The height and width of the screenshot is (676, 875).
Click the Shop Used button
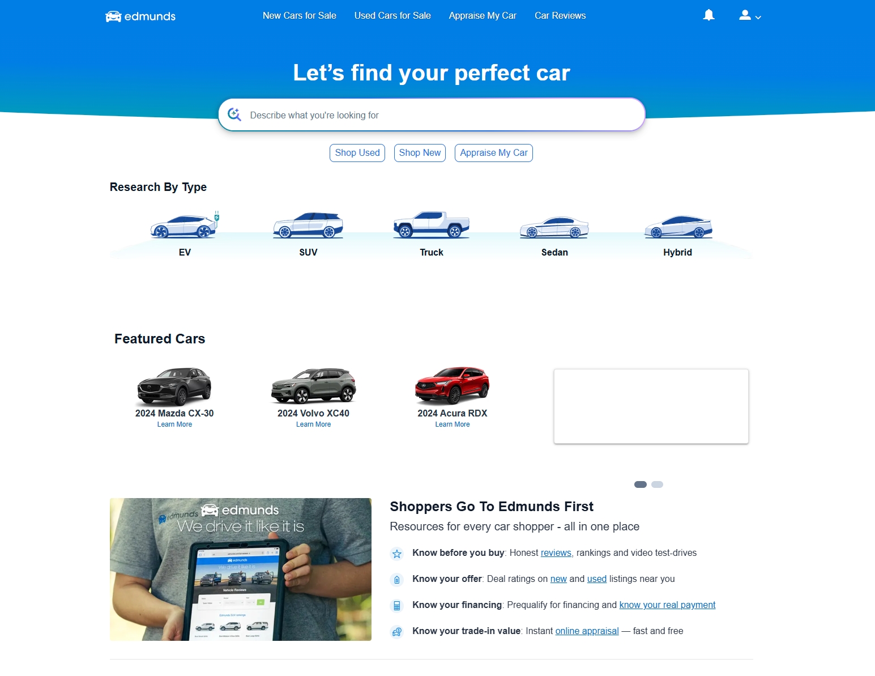pyautogui.click(x=357, y=153)
